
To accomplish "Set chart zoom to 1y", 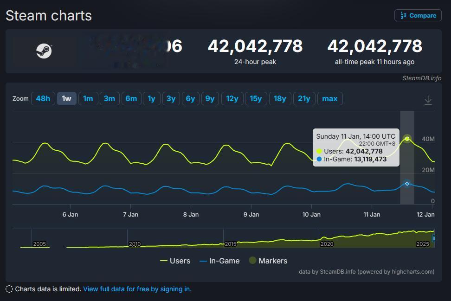I will [152, 99].
